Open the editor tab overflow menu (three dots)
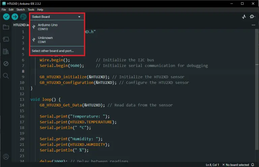Viewport: 259px width, 167px height. 253,25
